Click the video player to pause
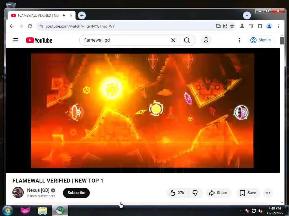Viewport: 289px width, 216px height. point(143,111)
